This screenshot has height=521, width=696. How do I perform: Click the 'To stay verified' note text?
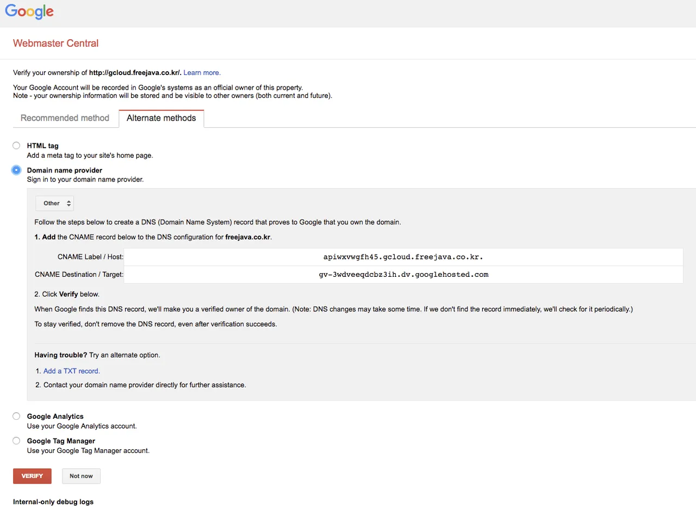click(156, 324)
